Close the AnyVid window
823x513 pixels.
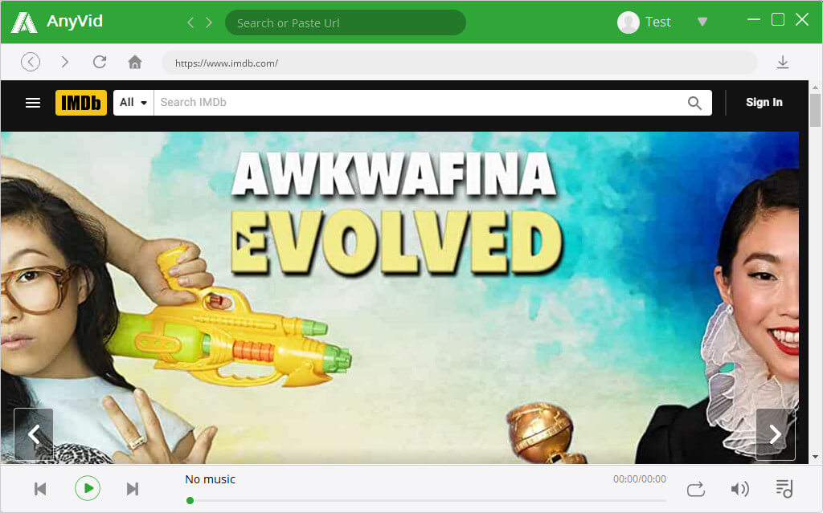click(802, 19)
